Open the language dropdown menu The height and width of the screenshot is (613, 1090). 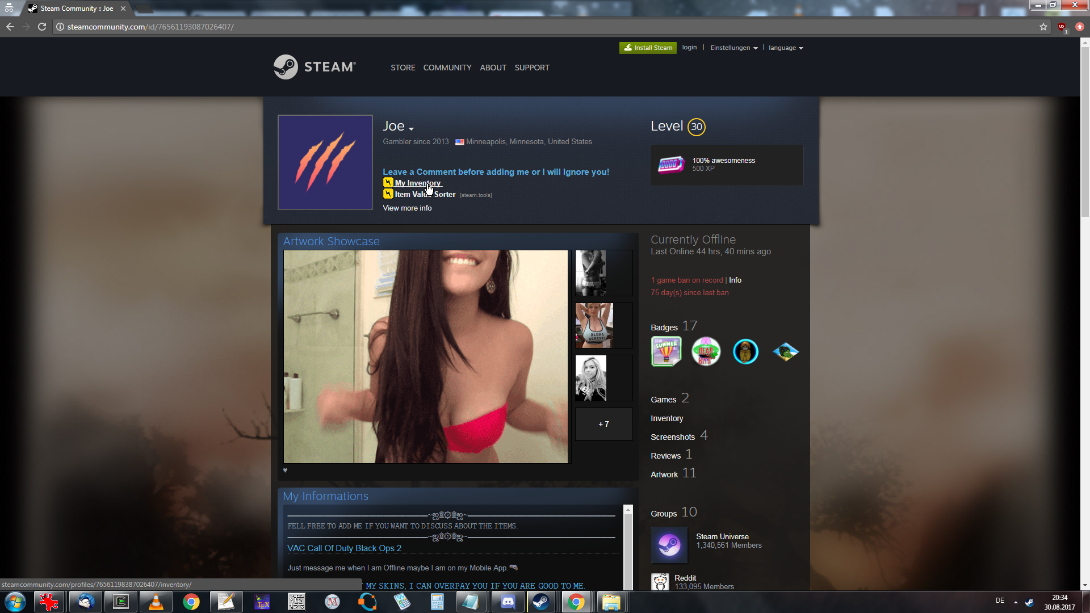[x=786, y=48]
